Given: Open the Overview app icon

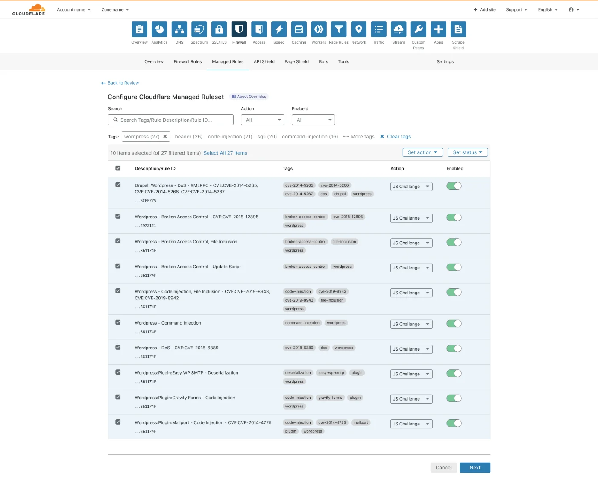Looking at the screenshot, I should click(139, 29).
